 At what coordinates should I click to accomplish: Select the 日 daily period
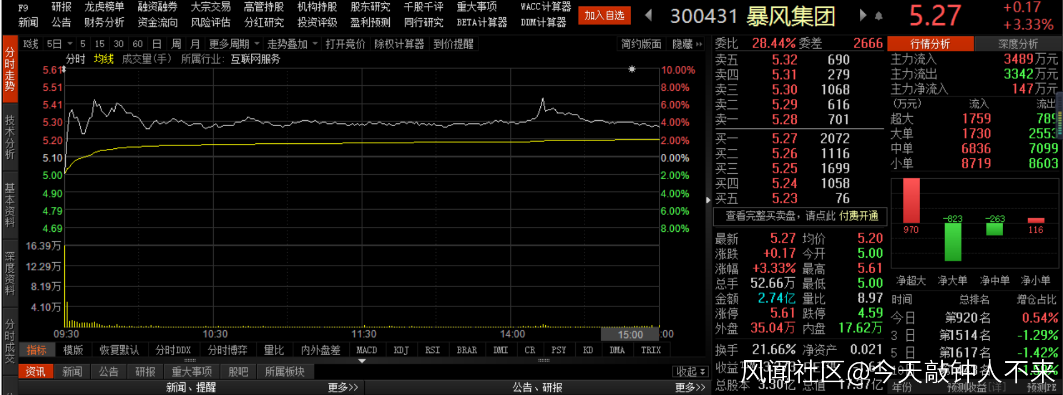157,44
